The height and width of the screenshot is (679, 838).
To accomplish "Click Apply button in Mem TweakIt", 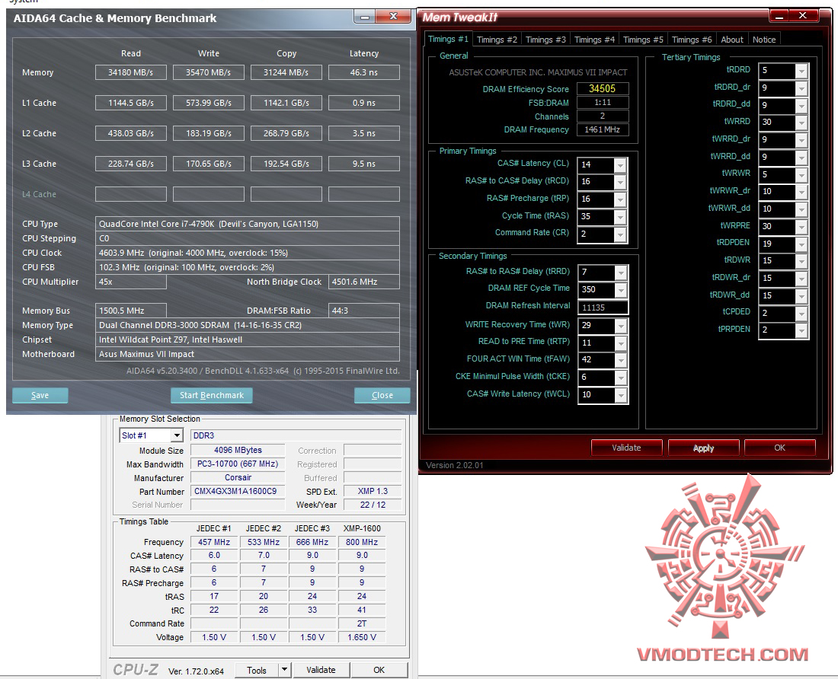I will (703, 448).
